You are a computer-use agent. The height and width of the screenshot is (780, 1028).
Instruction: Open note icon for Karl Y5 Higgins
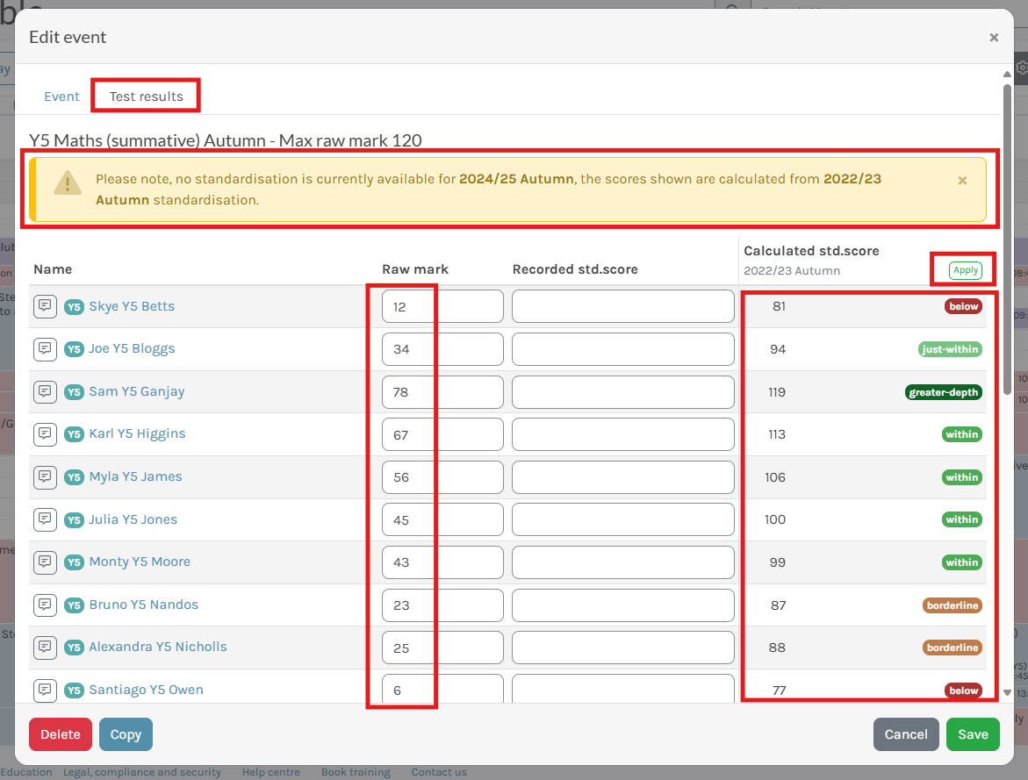tap(45, 433)
